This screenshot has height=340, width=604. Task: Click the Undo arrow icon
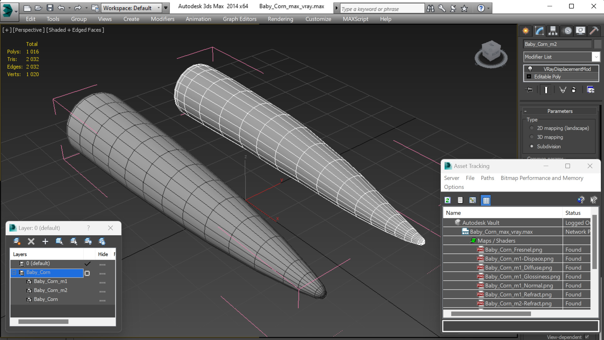[x=61, y=8]
